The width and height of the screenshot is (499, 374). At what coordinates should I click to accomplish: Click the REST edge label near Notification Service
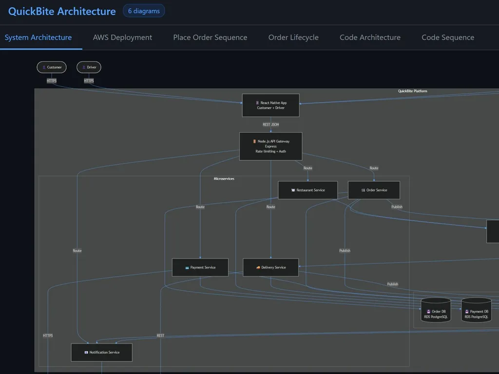point(160,336)
